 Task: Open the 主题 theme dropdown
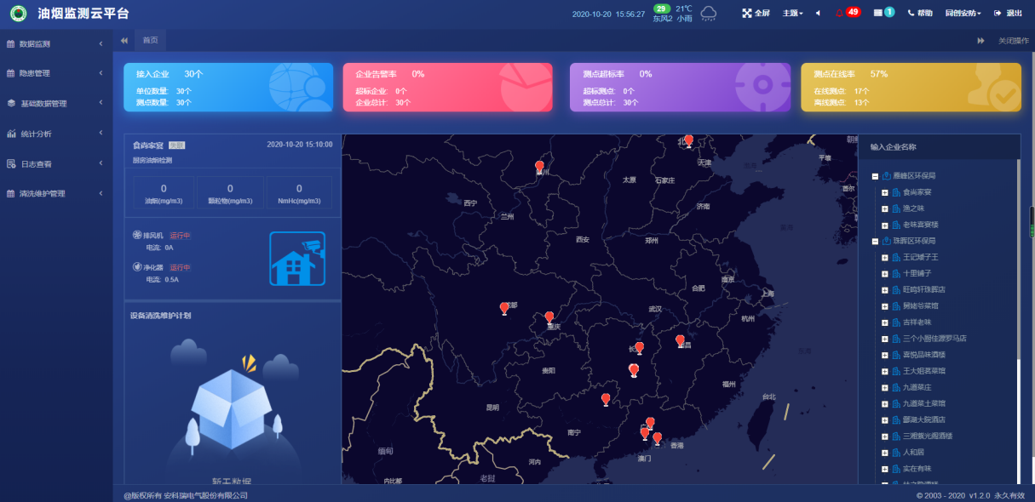click(792, 13)
